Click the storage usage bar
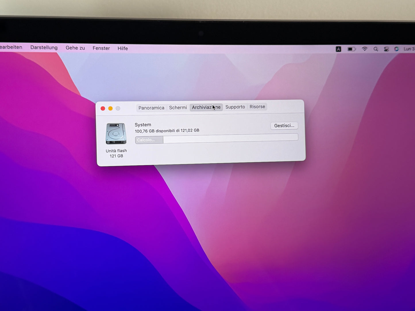Image resolution: width=415 pixels, height=311 pixels. click(x=217, y=139)
